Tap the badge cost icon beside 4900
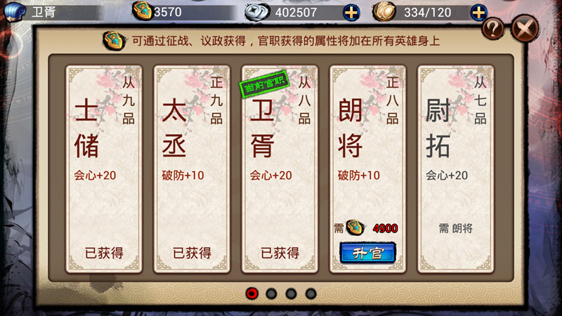 (355, 228)
